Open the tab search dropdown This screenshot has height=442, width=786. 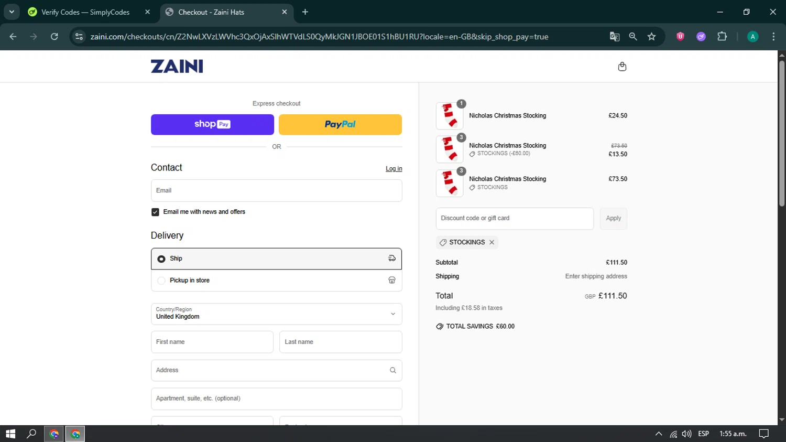point(11,12)
